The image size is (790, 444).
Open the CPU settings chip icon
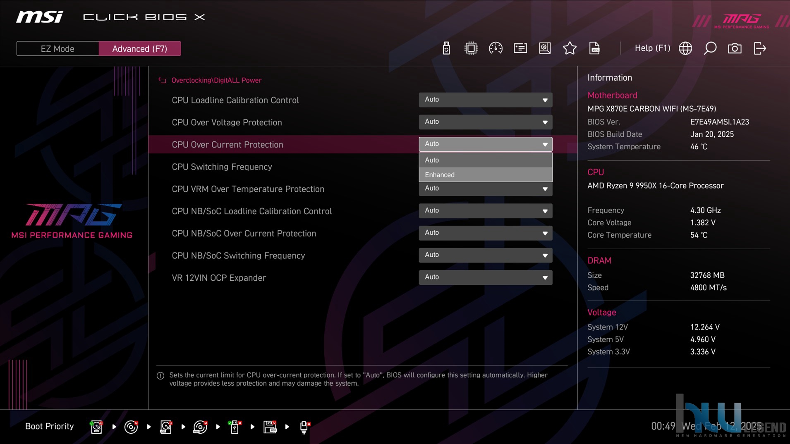pos(471,48)
